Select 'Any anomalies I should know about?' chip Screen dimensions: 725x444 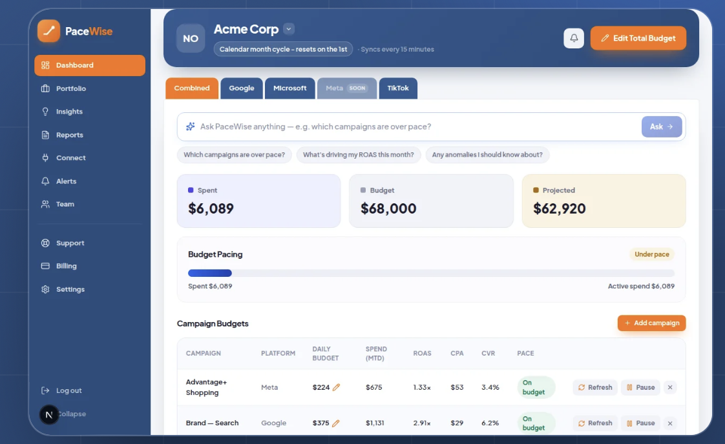487,155
